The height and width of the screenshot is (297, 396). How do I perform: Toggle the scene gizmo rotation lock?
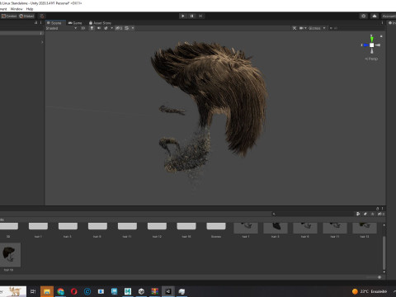pos(381,36)
